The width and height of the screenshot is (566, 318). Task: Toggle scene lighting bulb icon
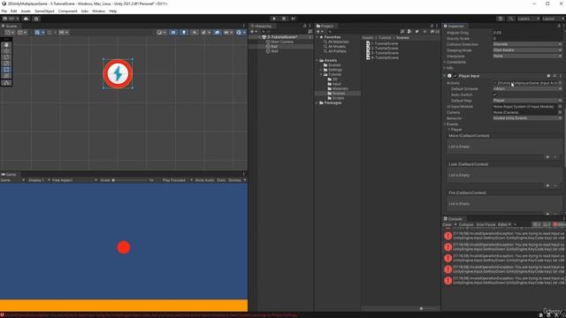coord(184,33)
